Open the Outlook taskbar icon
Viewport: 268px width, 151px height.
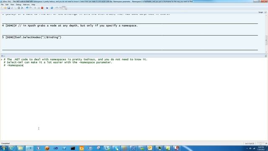click(150, 148)
